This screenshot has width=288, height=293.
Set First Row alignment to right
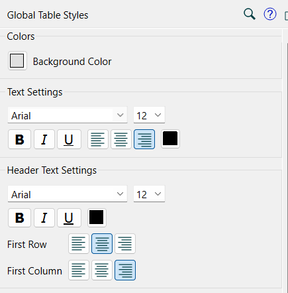(125, 243)
